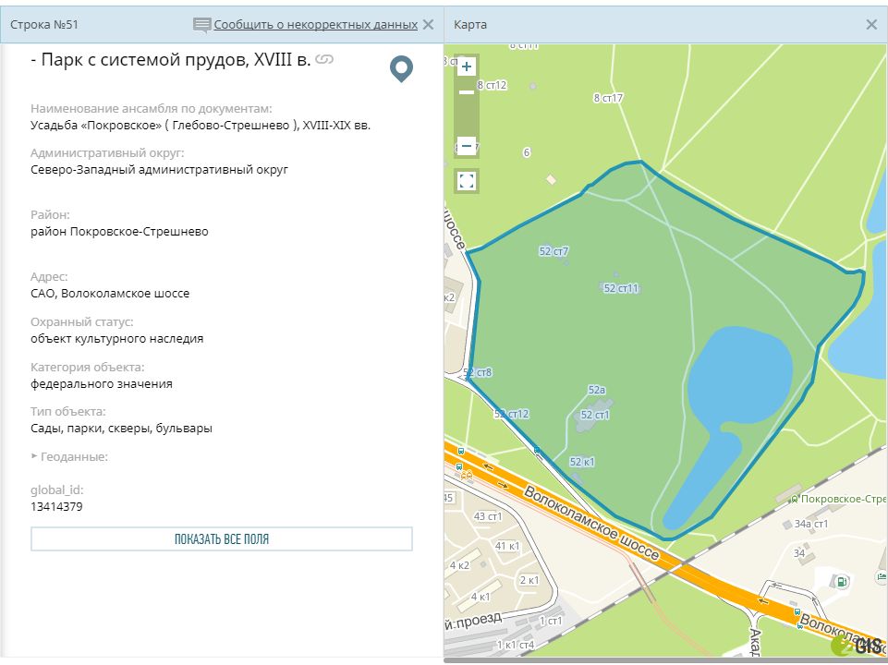Expand the Геоданные section
Screen dimensions: 888x665
point(69,457)
